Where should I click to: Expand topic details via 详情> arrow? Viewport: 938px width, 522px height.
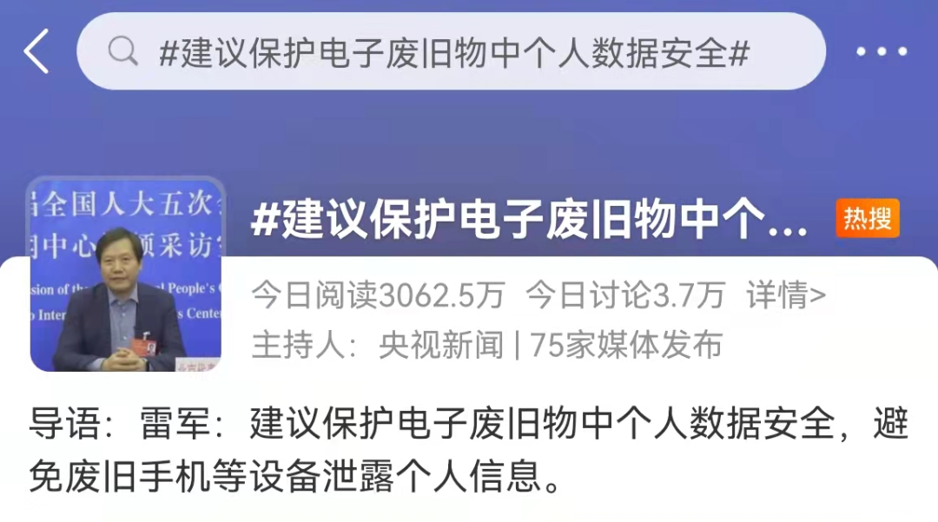coord(786,294)
